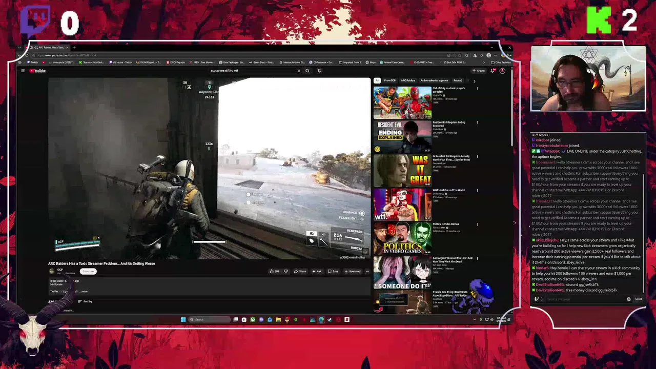Open options for Resident Evil Ending video
656x369 pixels.
(x=477, y=122)
